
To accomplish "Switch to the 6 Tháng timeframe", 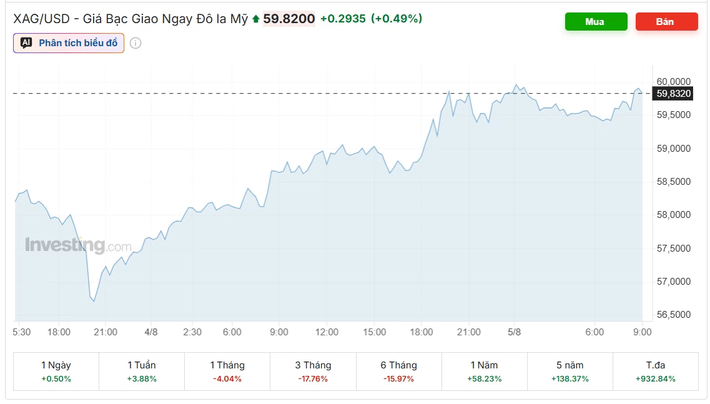I will tap(398, 372).
